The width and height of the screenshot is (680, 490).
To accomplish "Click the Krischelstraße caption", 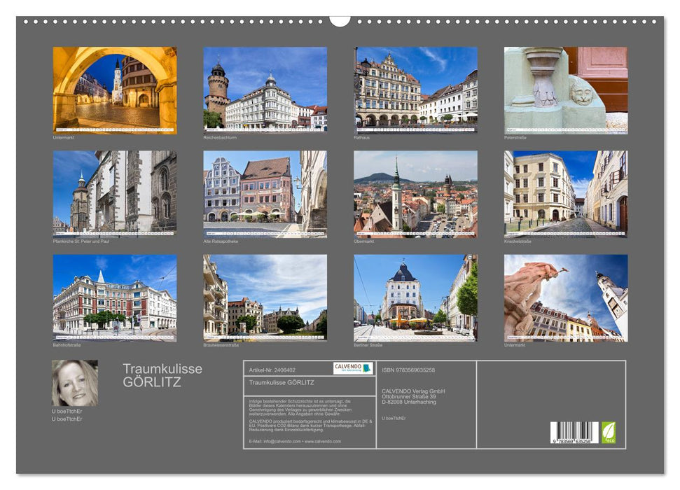I will [x=518, y=241].
